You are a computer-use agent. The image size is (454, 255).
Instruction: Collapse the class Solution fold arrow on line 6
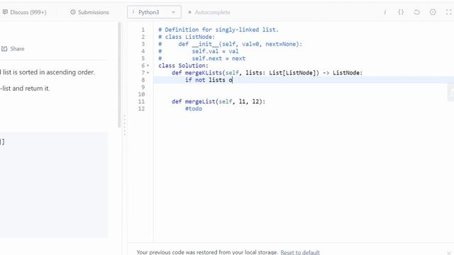(x=148, y=66)
